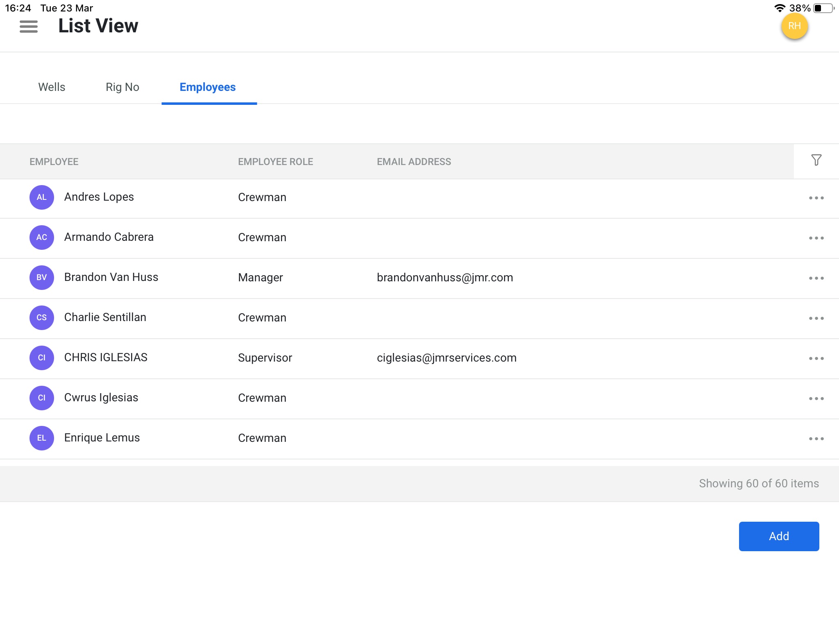839x629 pixels.
Task: Open more options for Brandon Van Huss
Action: [816, 278]
